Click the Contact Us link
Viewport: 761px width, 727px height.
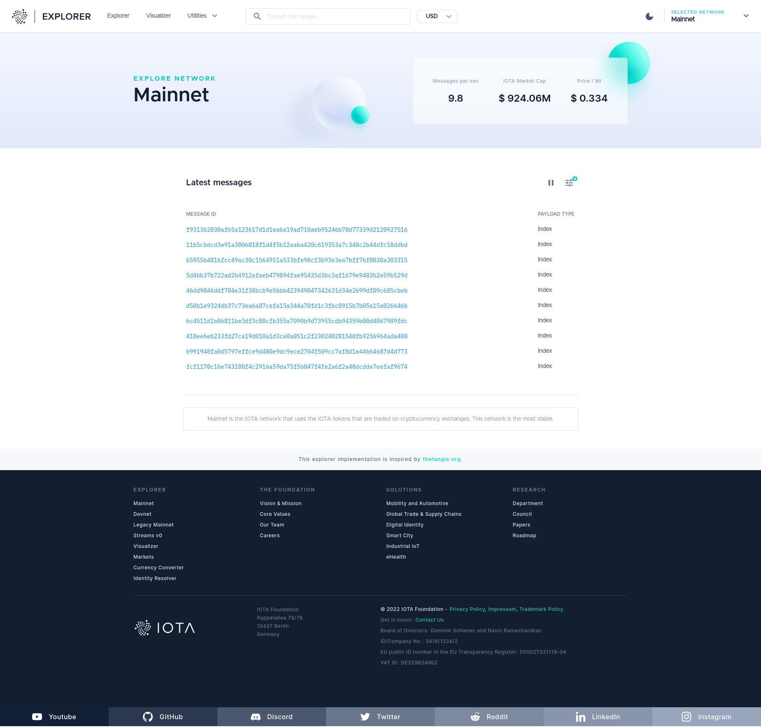click(x=430, y=620)
